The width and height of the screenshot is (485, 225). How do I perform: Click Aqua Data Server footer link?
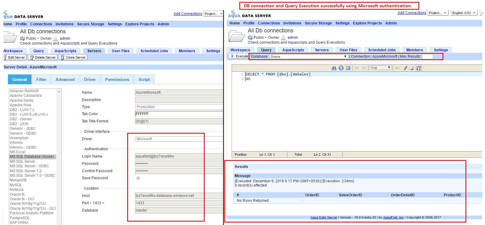[x=324, y=218]
